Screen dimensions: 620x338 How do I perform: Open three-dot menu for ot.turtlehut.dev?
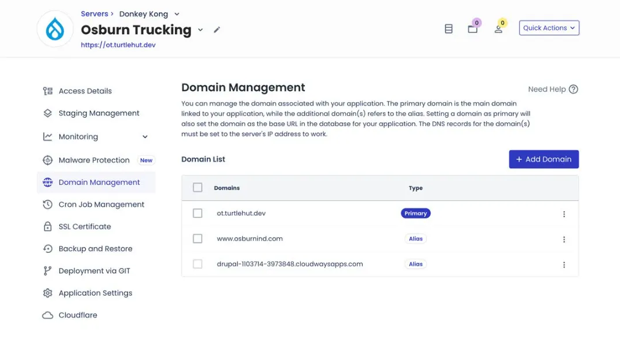[564, 214]
